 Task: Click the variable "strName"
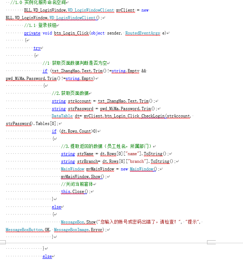[x=85, y=154]
